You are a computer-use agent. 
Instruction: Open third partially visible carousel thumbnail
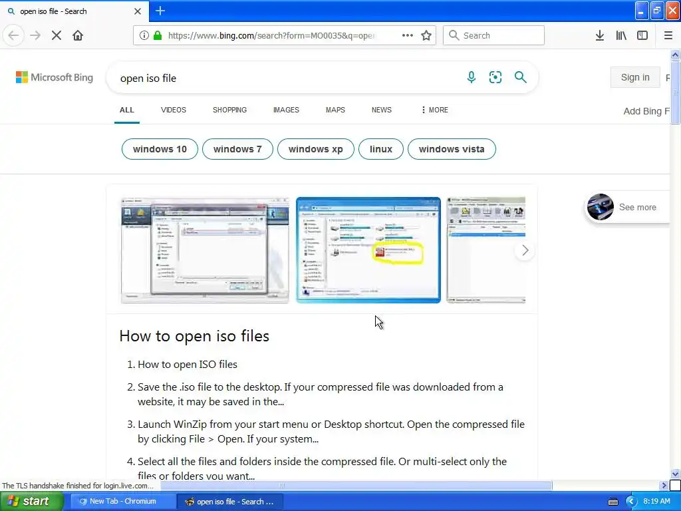486,250
